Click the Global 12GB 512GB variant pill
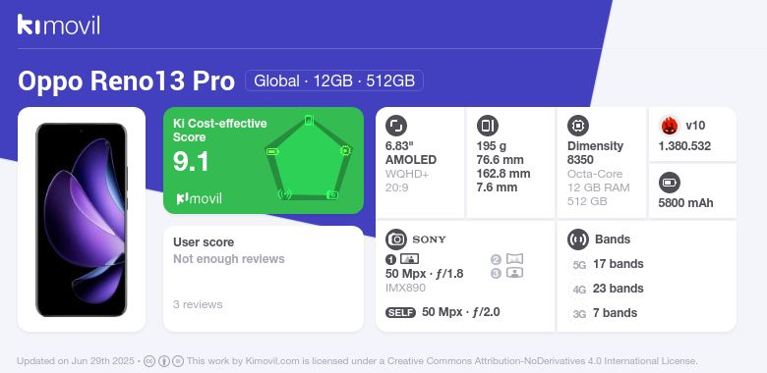The height and width of the screenshot is (373, 767). [x=334, y=80]
